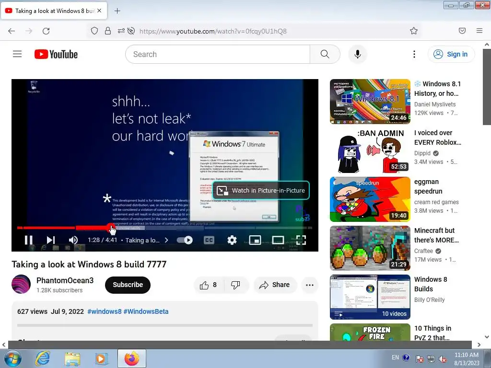Close the 'Taking a look at Windows 8' tab
This screenshot has height=368, width=491.
[99, 11]
